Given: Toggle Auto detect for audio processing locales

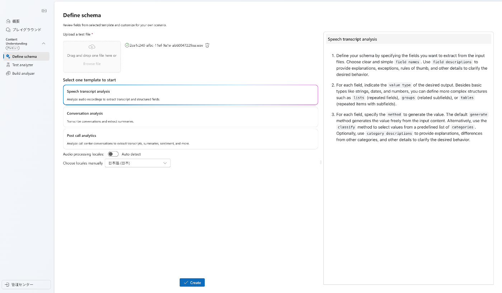Looking at the screenshot, I should [113, 154].
